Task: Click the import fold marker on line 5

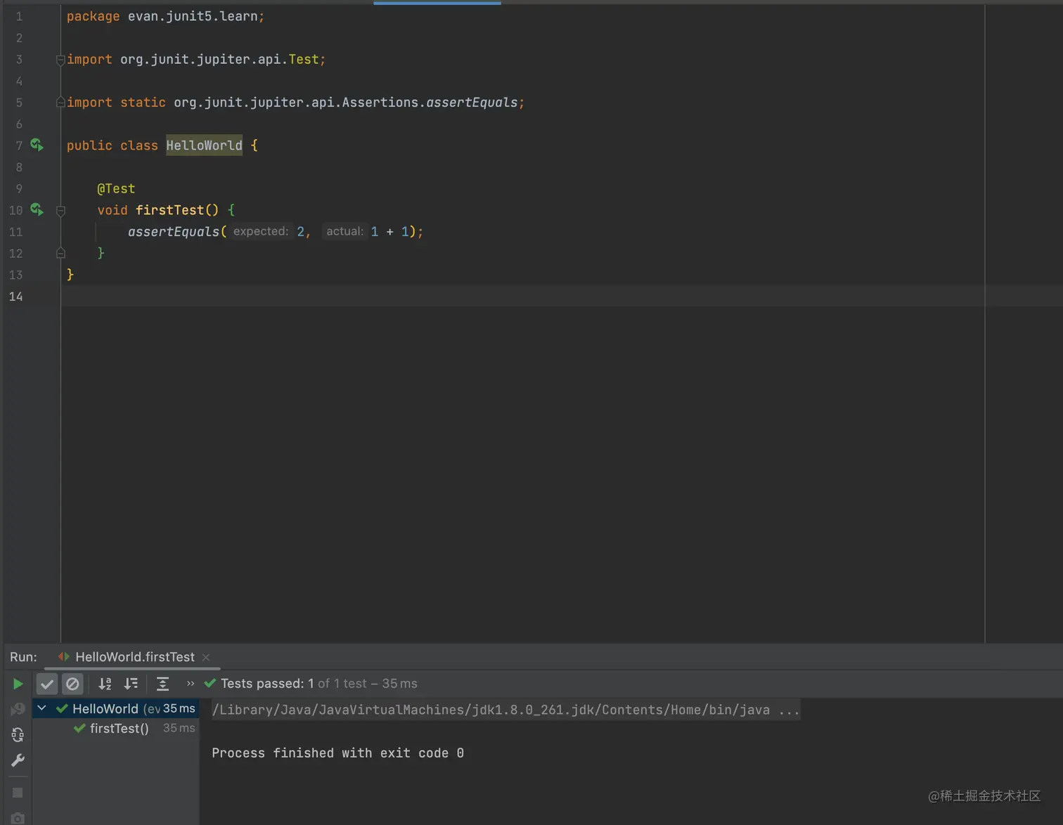Action: pos(60,103)
